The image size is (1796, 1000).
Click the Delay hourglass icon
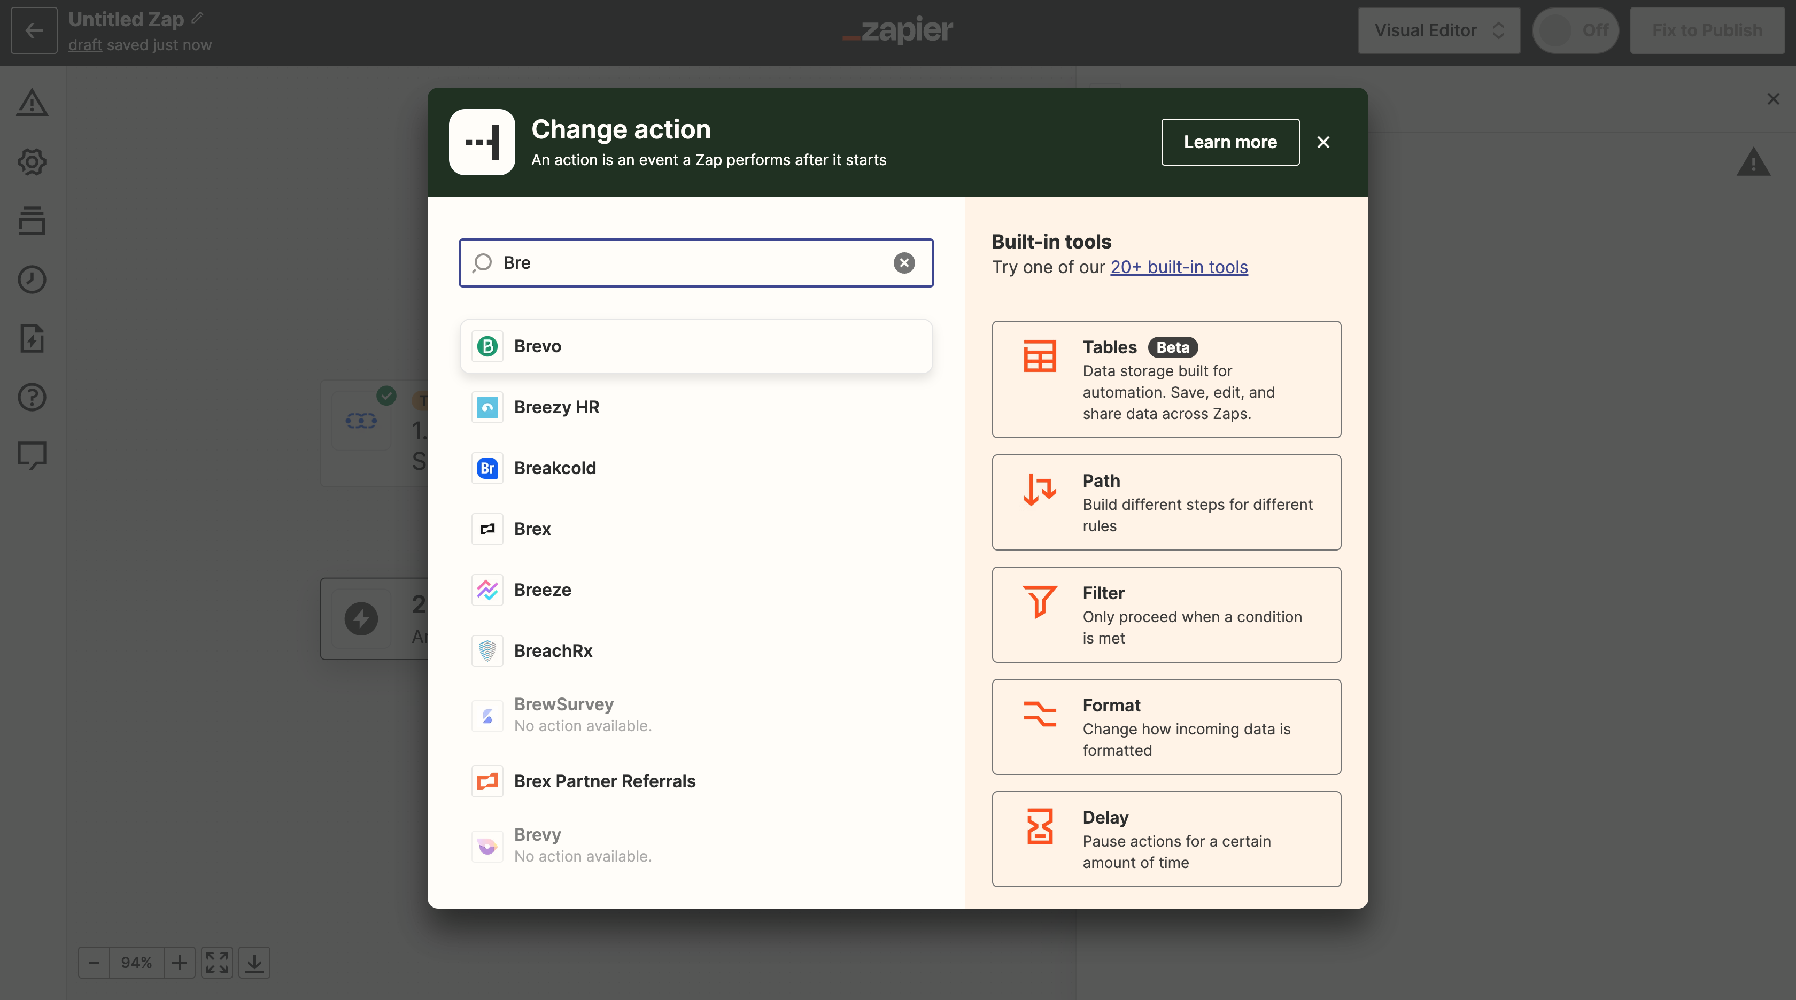tap(1040, 826)
